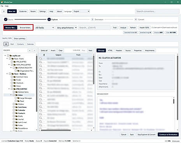Image resolution: width=181 pixels, height=143 pixels.
Task: Click the Select all button
Action: tap(44, 51)
